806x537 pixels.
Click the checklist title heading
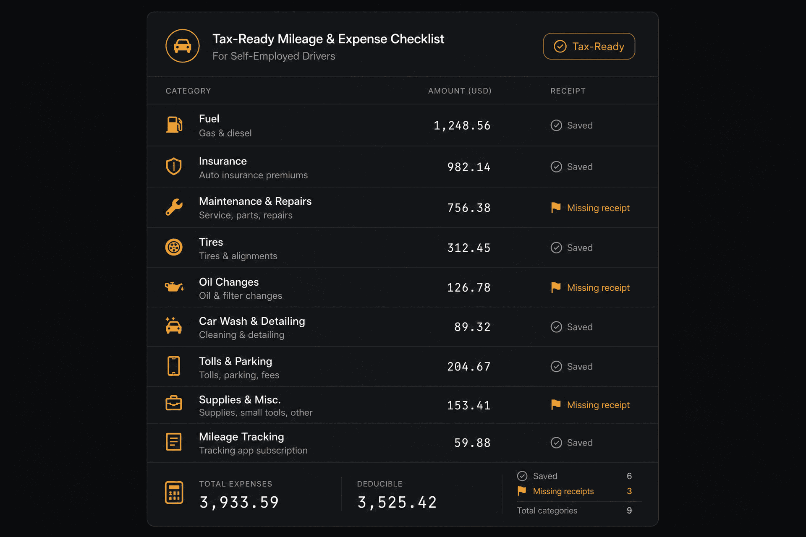pos(328,39)
